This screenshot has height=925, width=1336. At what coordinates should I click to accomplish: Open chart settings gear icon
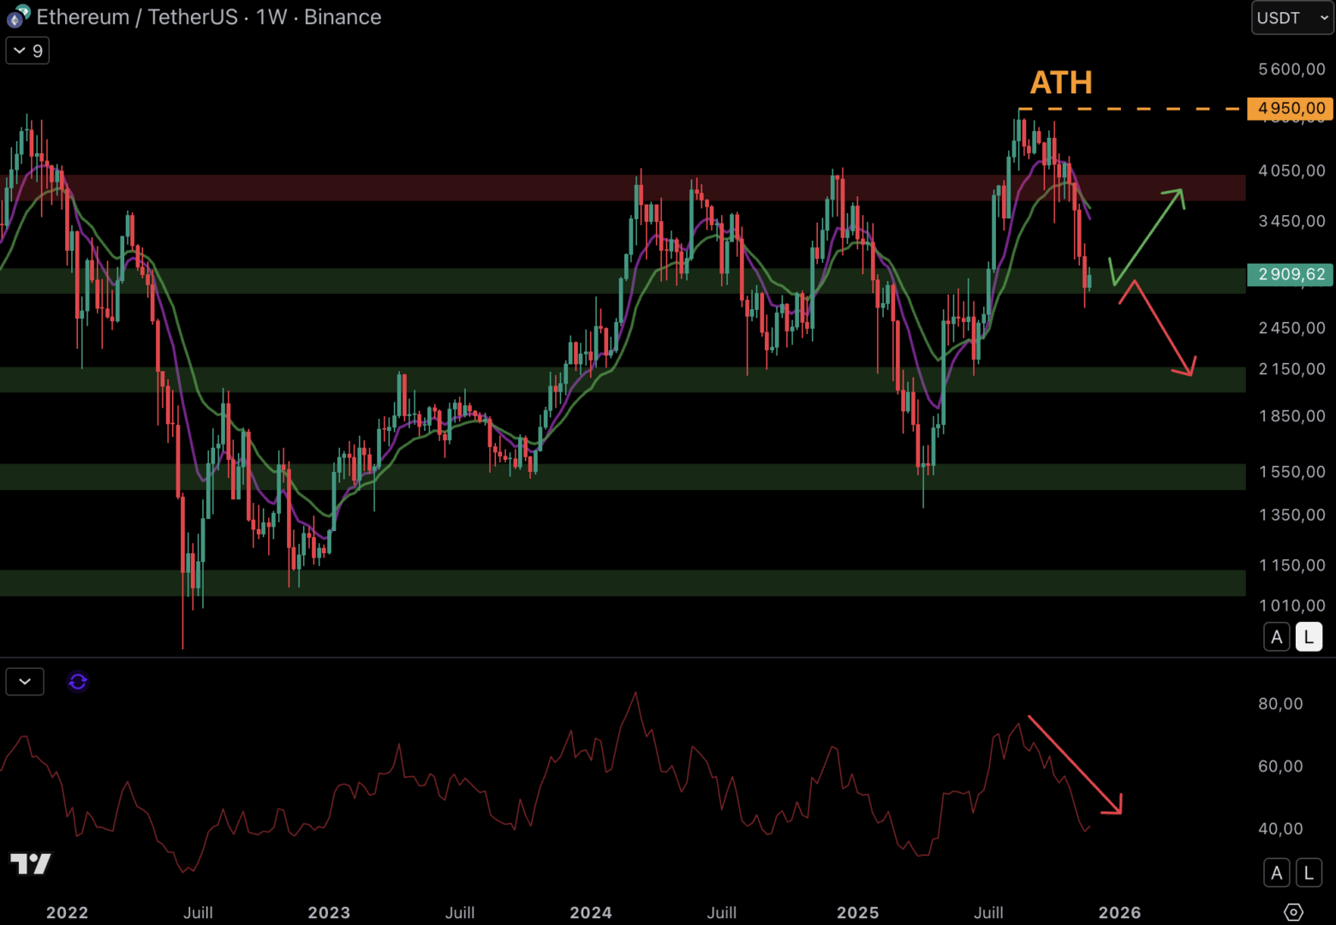[x=1293, y=912]
